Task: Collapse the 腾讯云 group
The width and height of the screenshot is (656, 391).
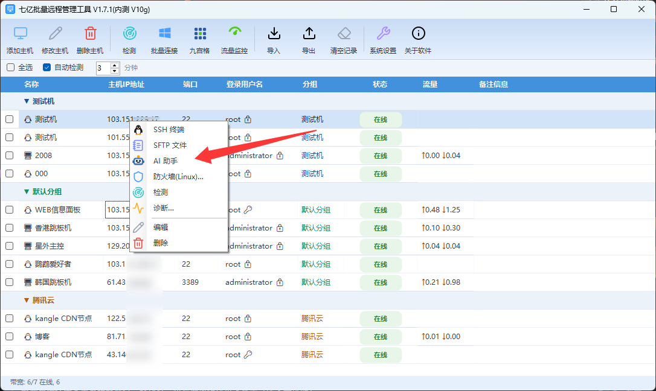Action: (27, 300)
